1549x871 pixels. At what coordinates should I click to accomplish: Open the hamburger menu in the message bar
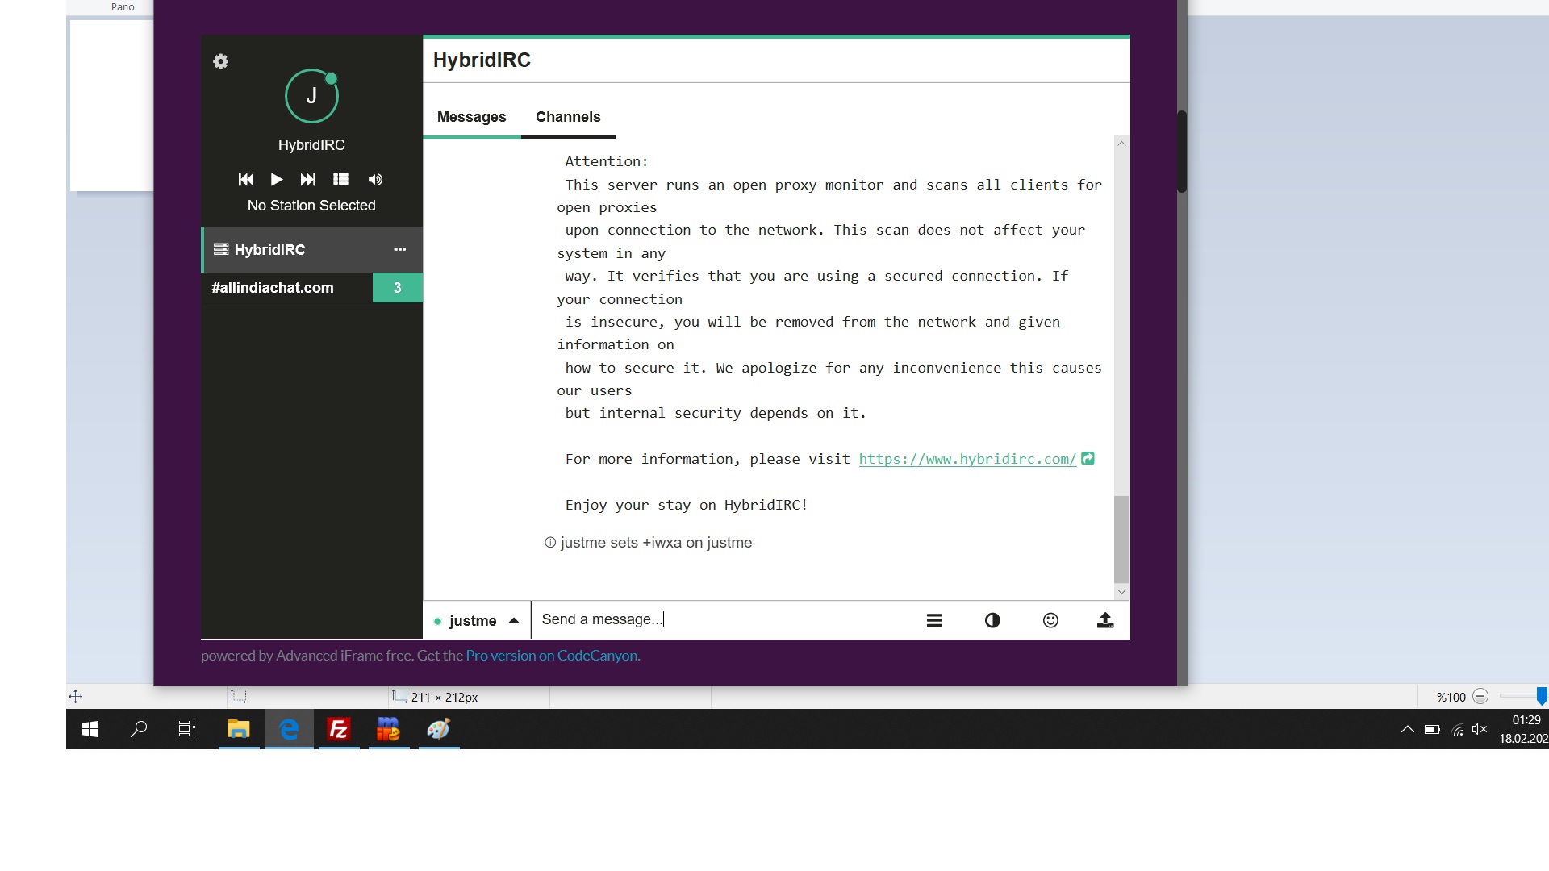coord(934,620)
